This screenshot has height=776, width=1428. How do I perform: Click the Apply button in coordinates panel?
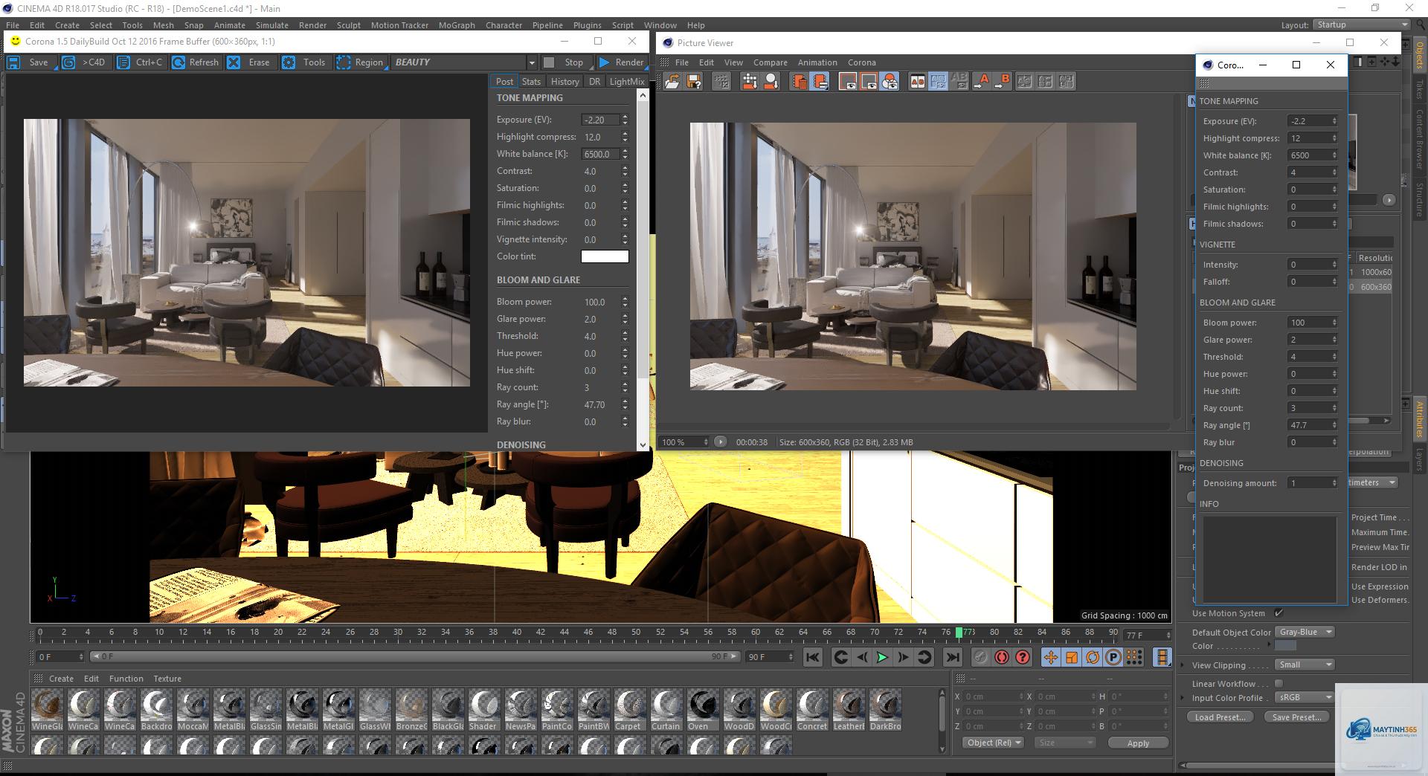tap(1138, 743)
